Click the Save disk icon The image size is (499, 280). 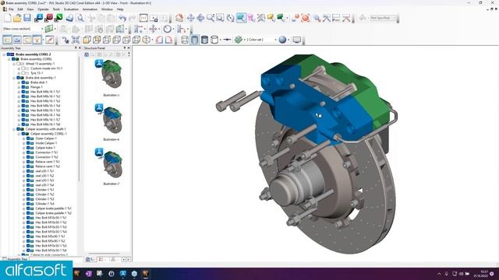(x=27, y=18)
